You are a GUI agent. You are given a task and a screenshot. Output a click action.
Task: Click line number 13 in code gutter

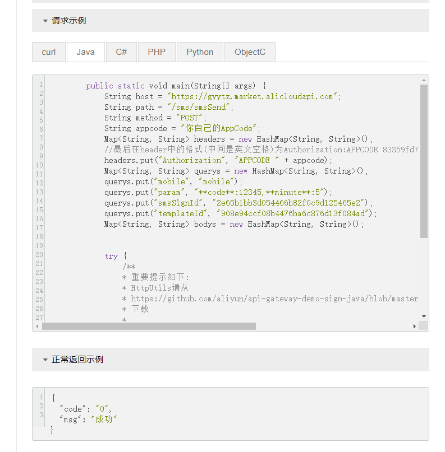point(40,192)
